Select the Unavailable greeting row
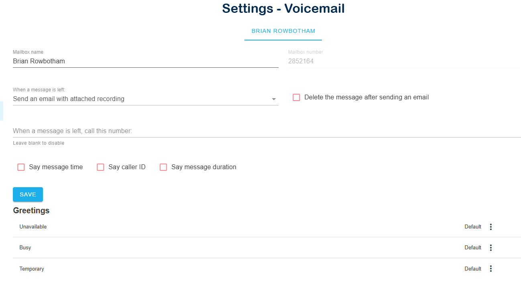521x281 pixels. click(267, 227)
